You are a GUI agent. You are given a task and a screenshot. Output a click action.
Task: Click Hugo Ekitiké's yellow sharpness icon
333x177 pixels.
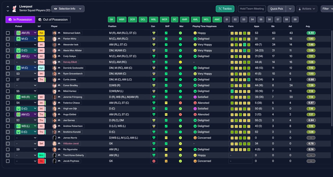pyautogui.click(x=166, y=115)
